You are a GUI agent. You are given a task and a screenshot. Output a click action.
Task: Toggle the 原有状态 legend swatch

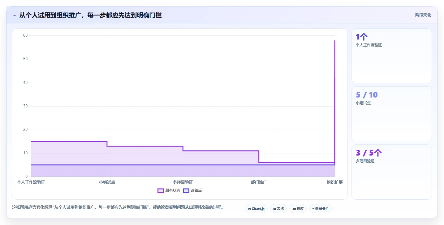click(161, 190)
